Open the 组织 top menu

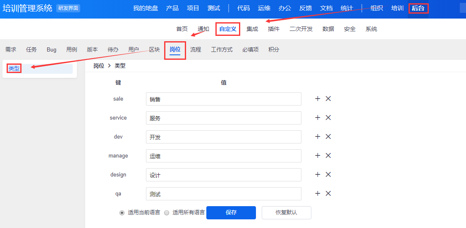tap(377, 8)
